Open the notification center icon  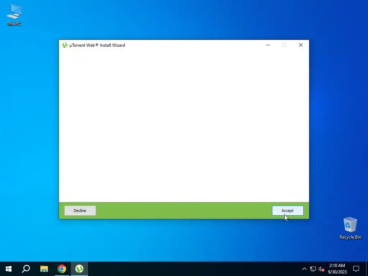[x=356, y=269]
